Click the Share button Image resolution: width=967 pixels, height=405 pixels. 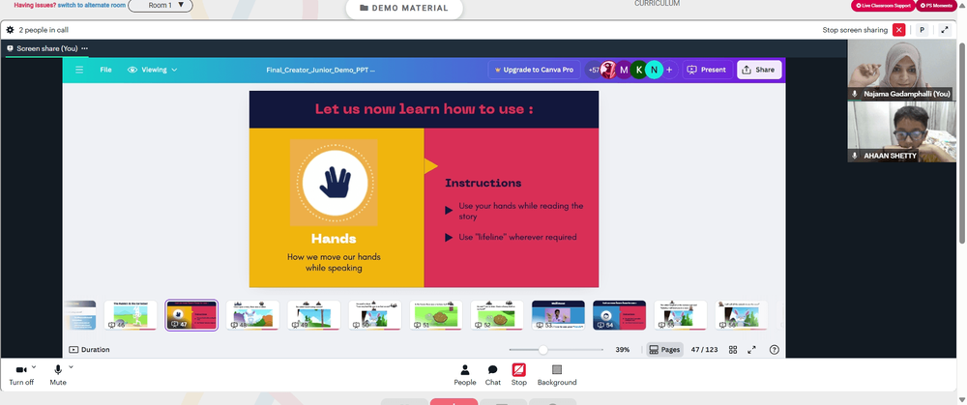[759, 70]
